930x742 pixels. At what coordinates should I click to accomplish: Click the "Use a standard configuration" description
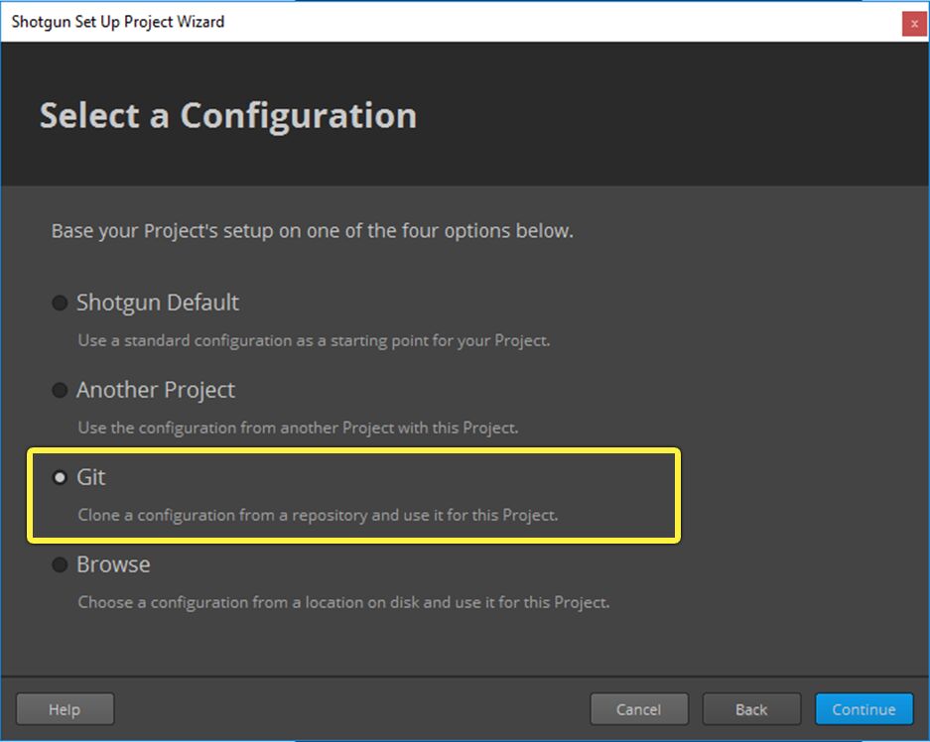tap(314, 340)
